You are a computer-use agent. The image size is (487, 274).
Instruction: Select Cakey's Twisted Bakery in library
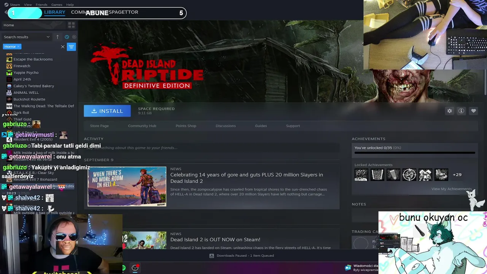(x=34, y=86)
